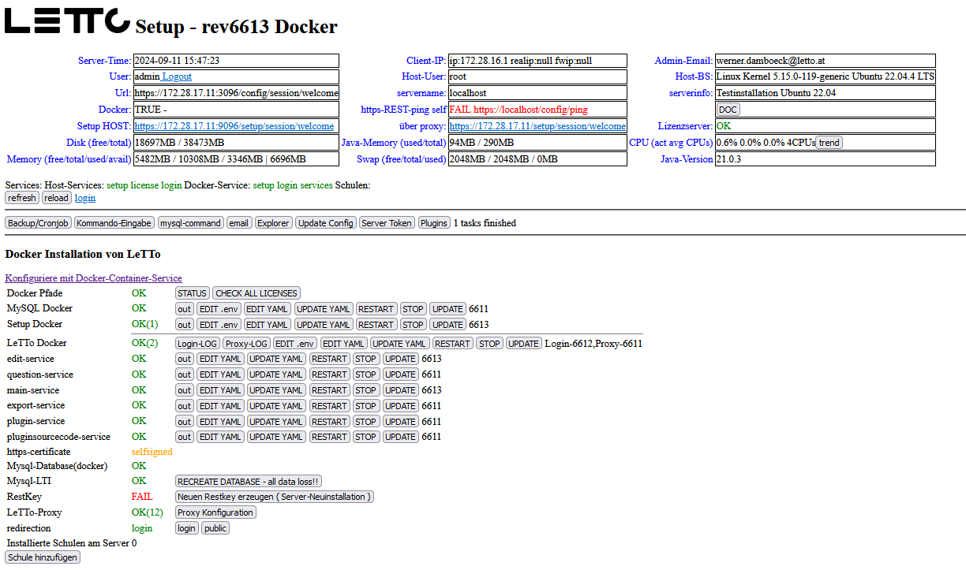Click EDIT .env for MySQL Docker
This screenshot has width=966, height=570.
click(219, 309)
